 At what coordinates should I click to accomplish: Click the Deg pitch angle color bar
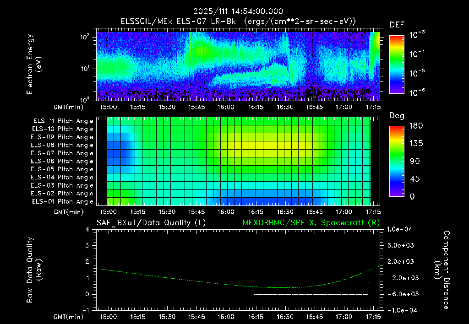[397, 161]
